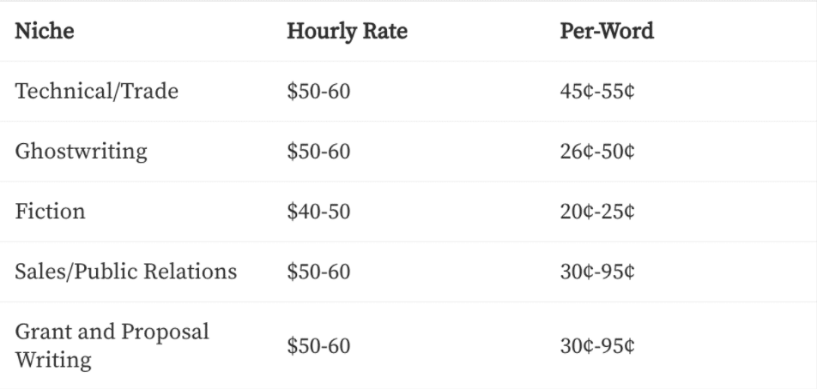Viewport: 817px width, 389px height.
Task: Click Grant and Proposal 30¢-95¢ per-word value
Action: click(597, 346)
